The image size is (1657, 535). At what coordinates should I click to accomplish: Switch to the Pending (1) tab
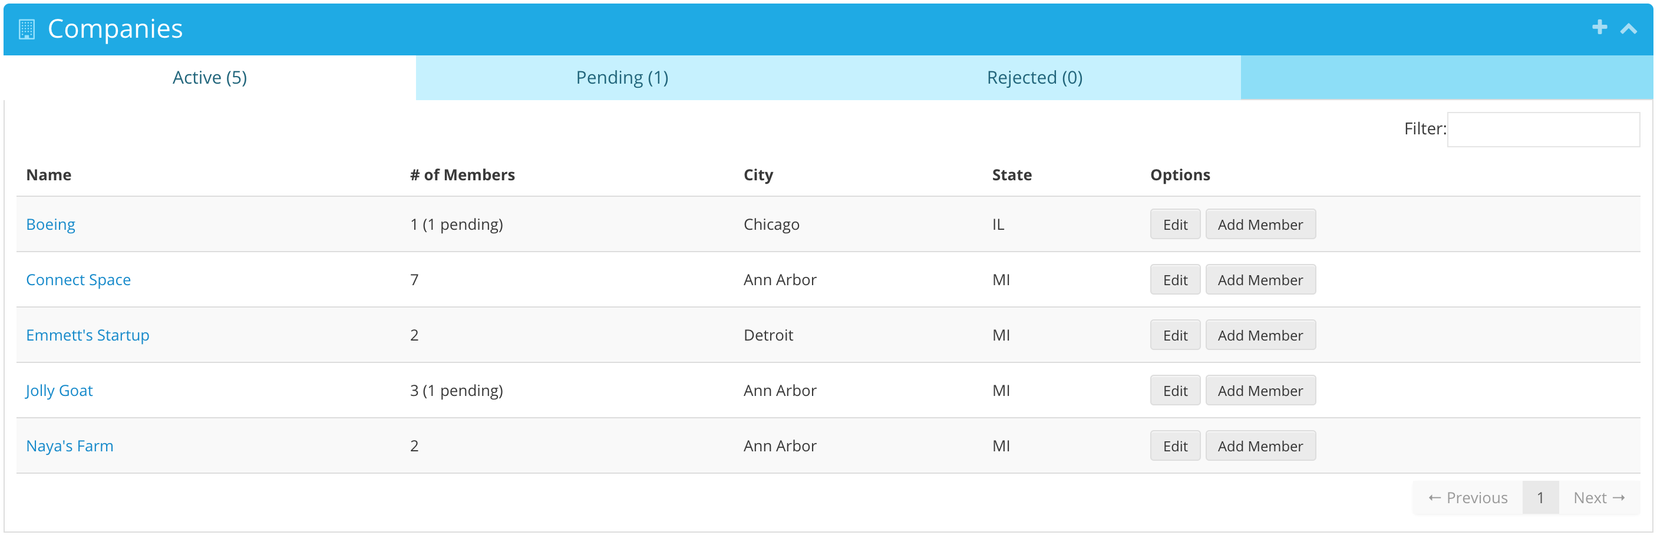click(621, 78)
